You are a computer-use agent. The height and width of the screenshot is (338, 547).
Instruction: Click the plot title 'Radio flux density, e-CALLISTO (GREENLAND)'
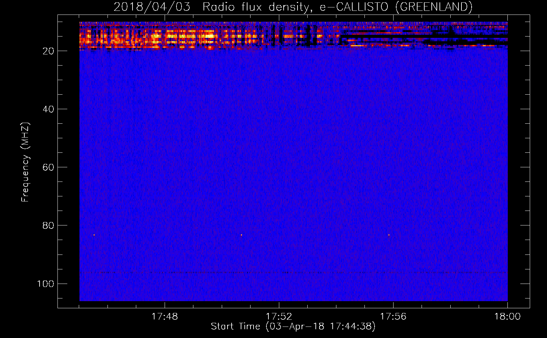(337, 7)
